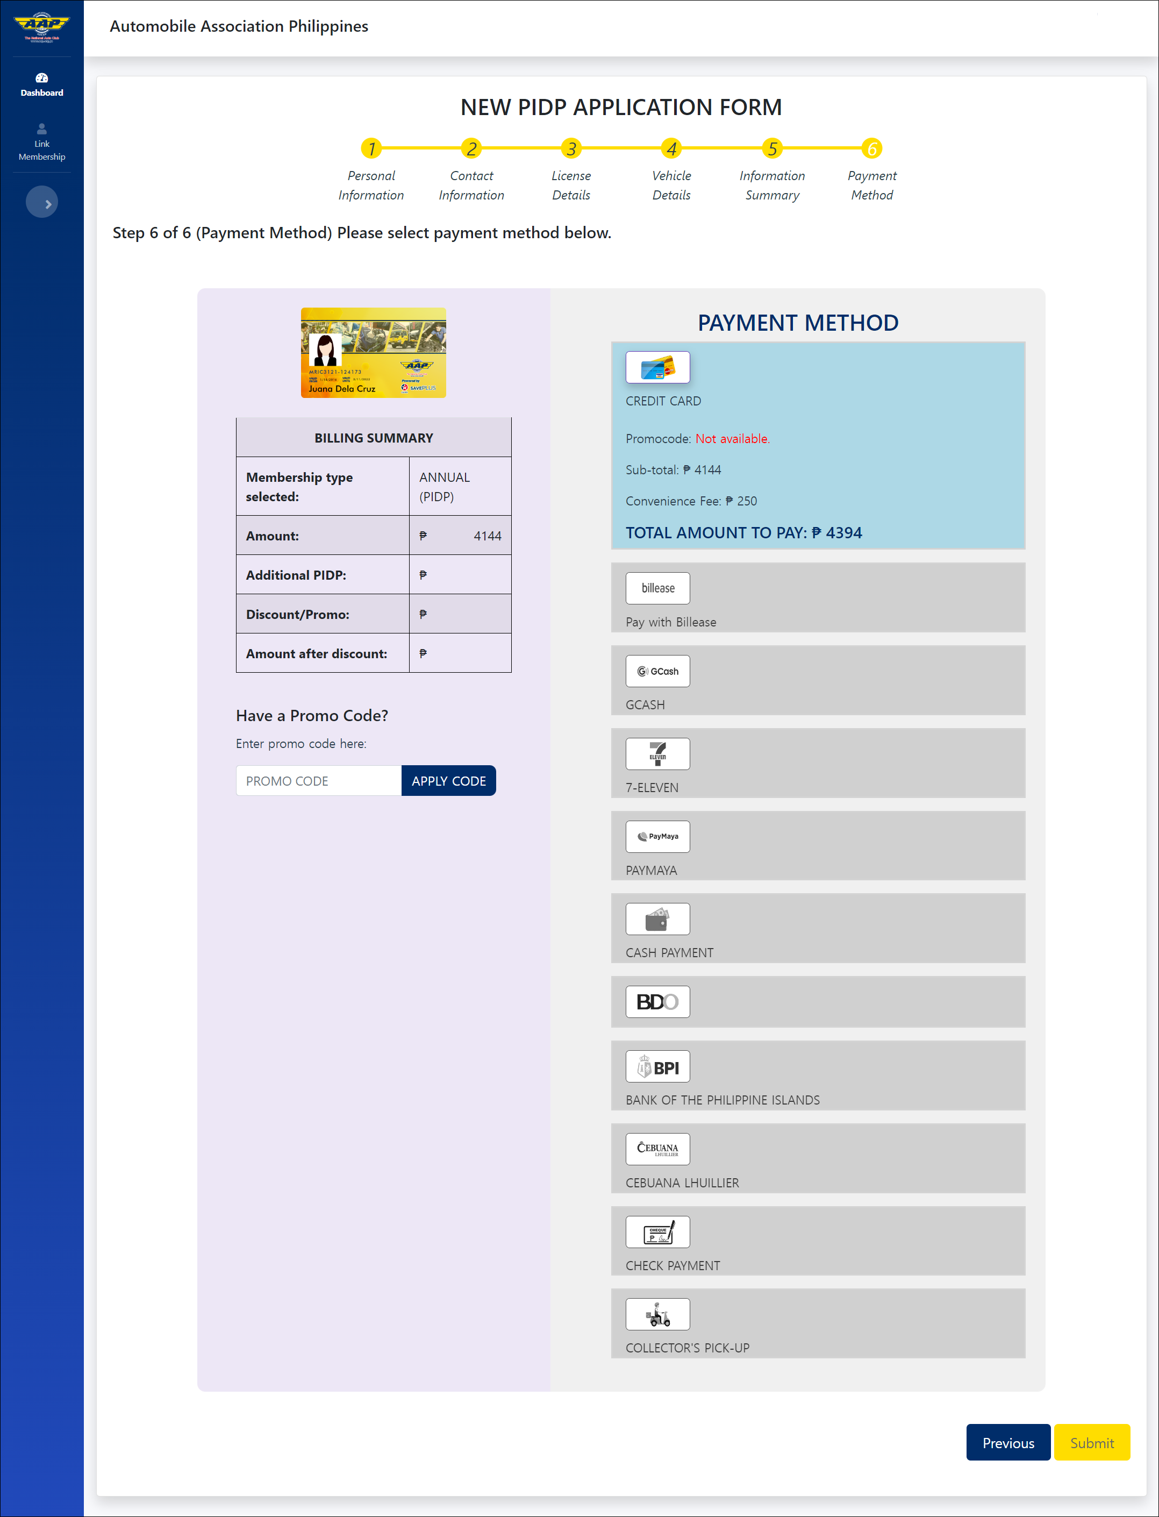Select the GCash payment icon
Screen dimensions: 1159x1517
coord(657,671)
